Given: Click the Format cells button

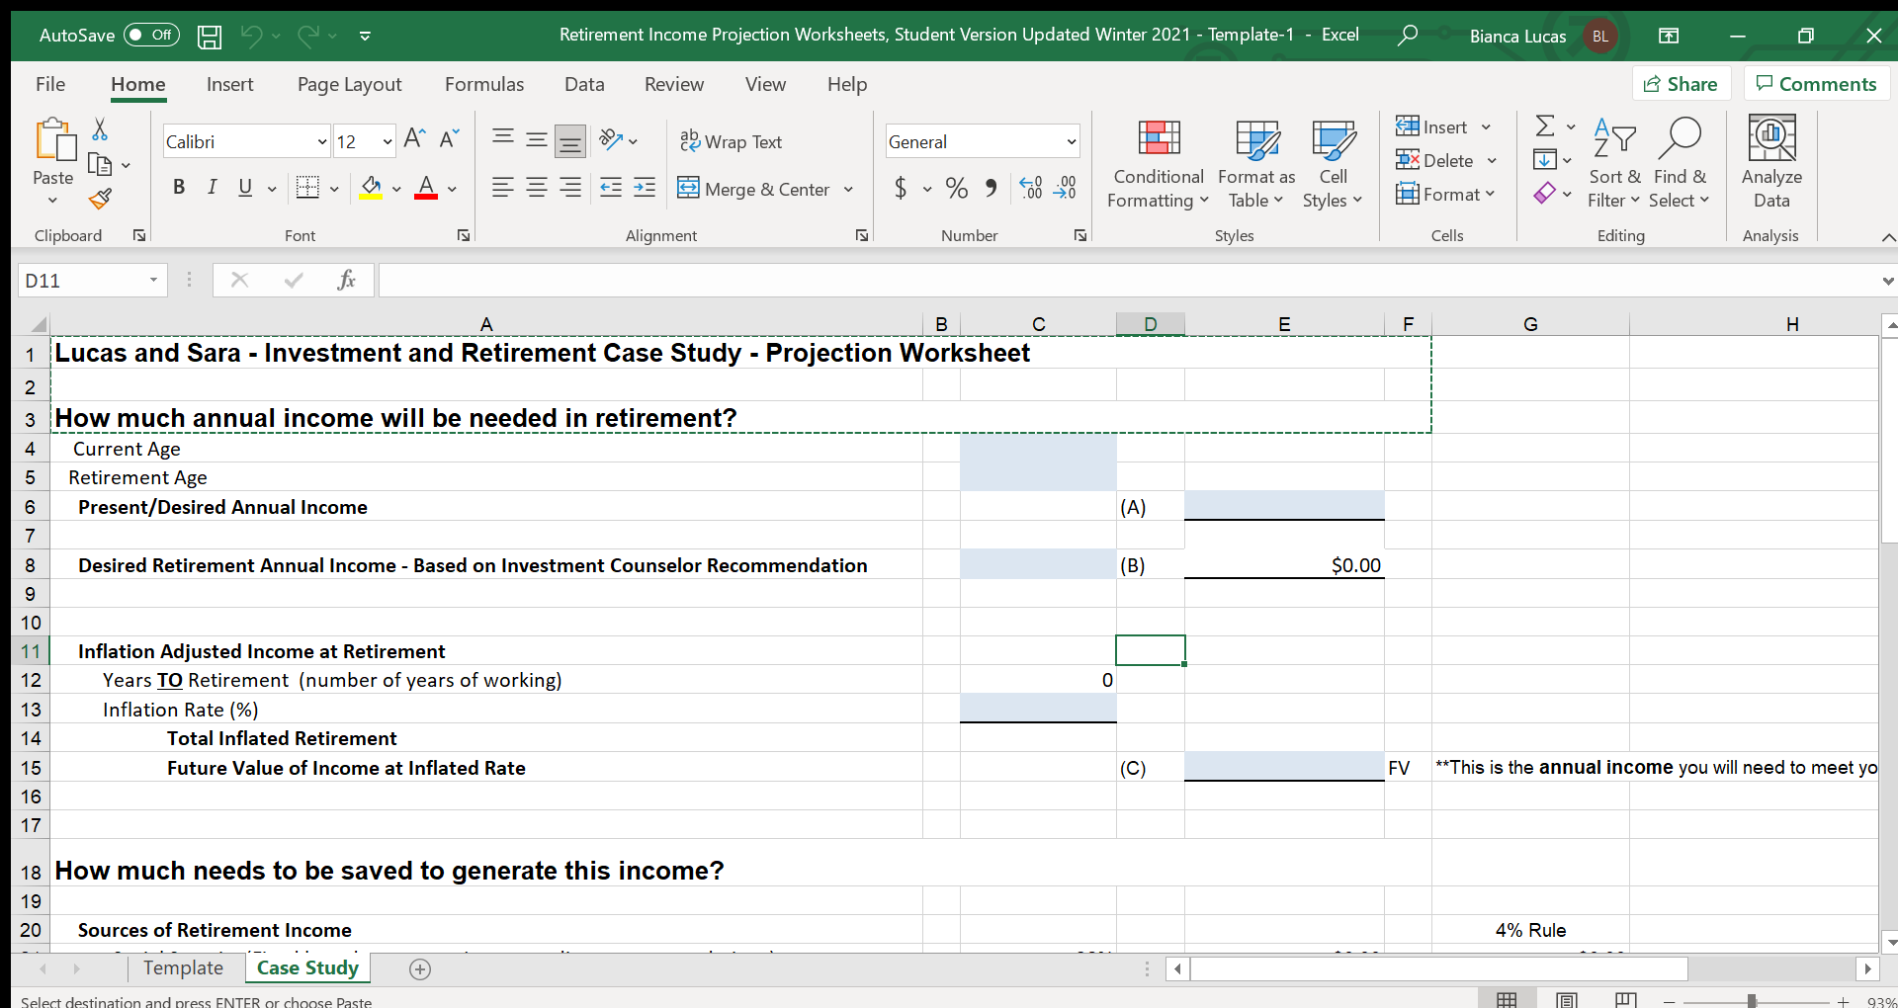Looking at the screenshot, I should pyautogui.click(x=1437, y=195).
